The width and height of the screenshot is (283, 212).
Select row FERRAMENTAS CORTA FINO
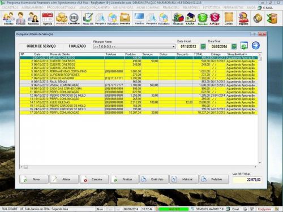coord(139,71)
